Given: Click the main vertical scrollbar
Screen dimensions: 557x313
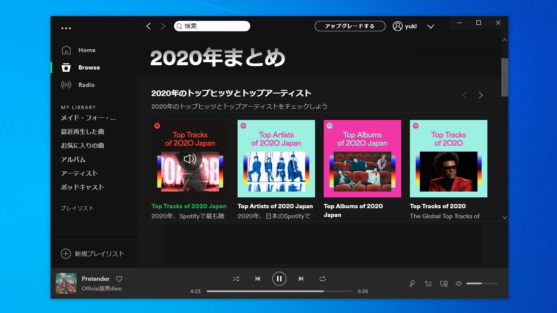Looking at the screenshot, I should pos(505,77).
